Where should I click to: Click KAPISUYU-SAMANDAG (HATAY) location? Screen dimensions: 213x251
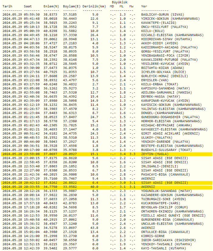(x=166, y=88)
